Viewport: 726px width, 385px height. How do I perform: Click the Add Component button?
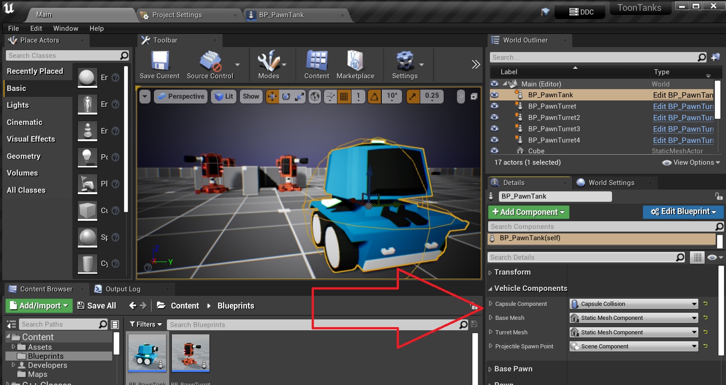[528, 212]
